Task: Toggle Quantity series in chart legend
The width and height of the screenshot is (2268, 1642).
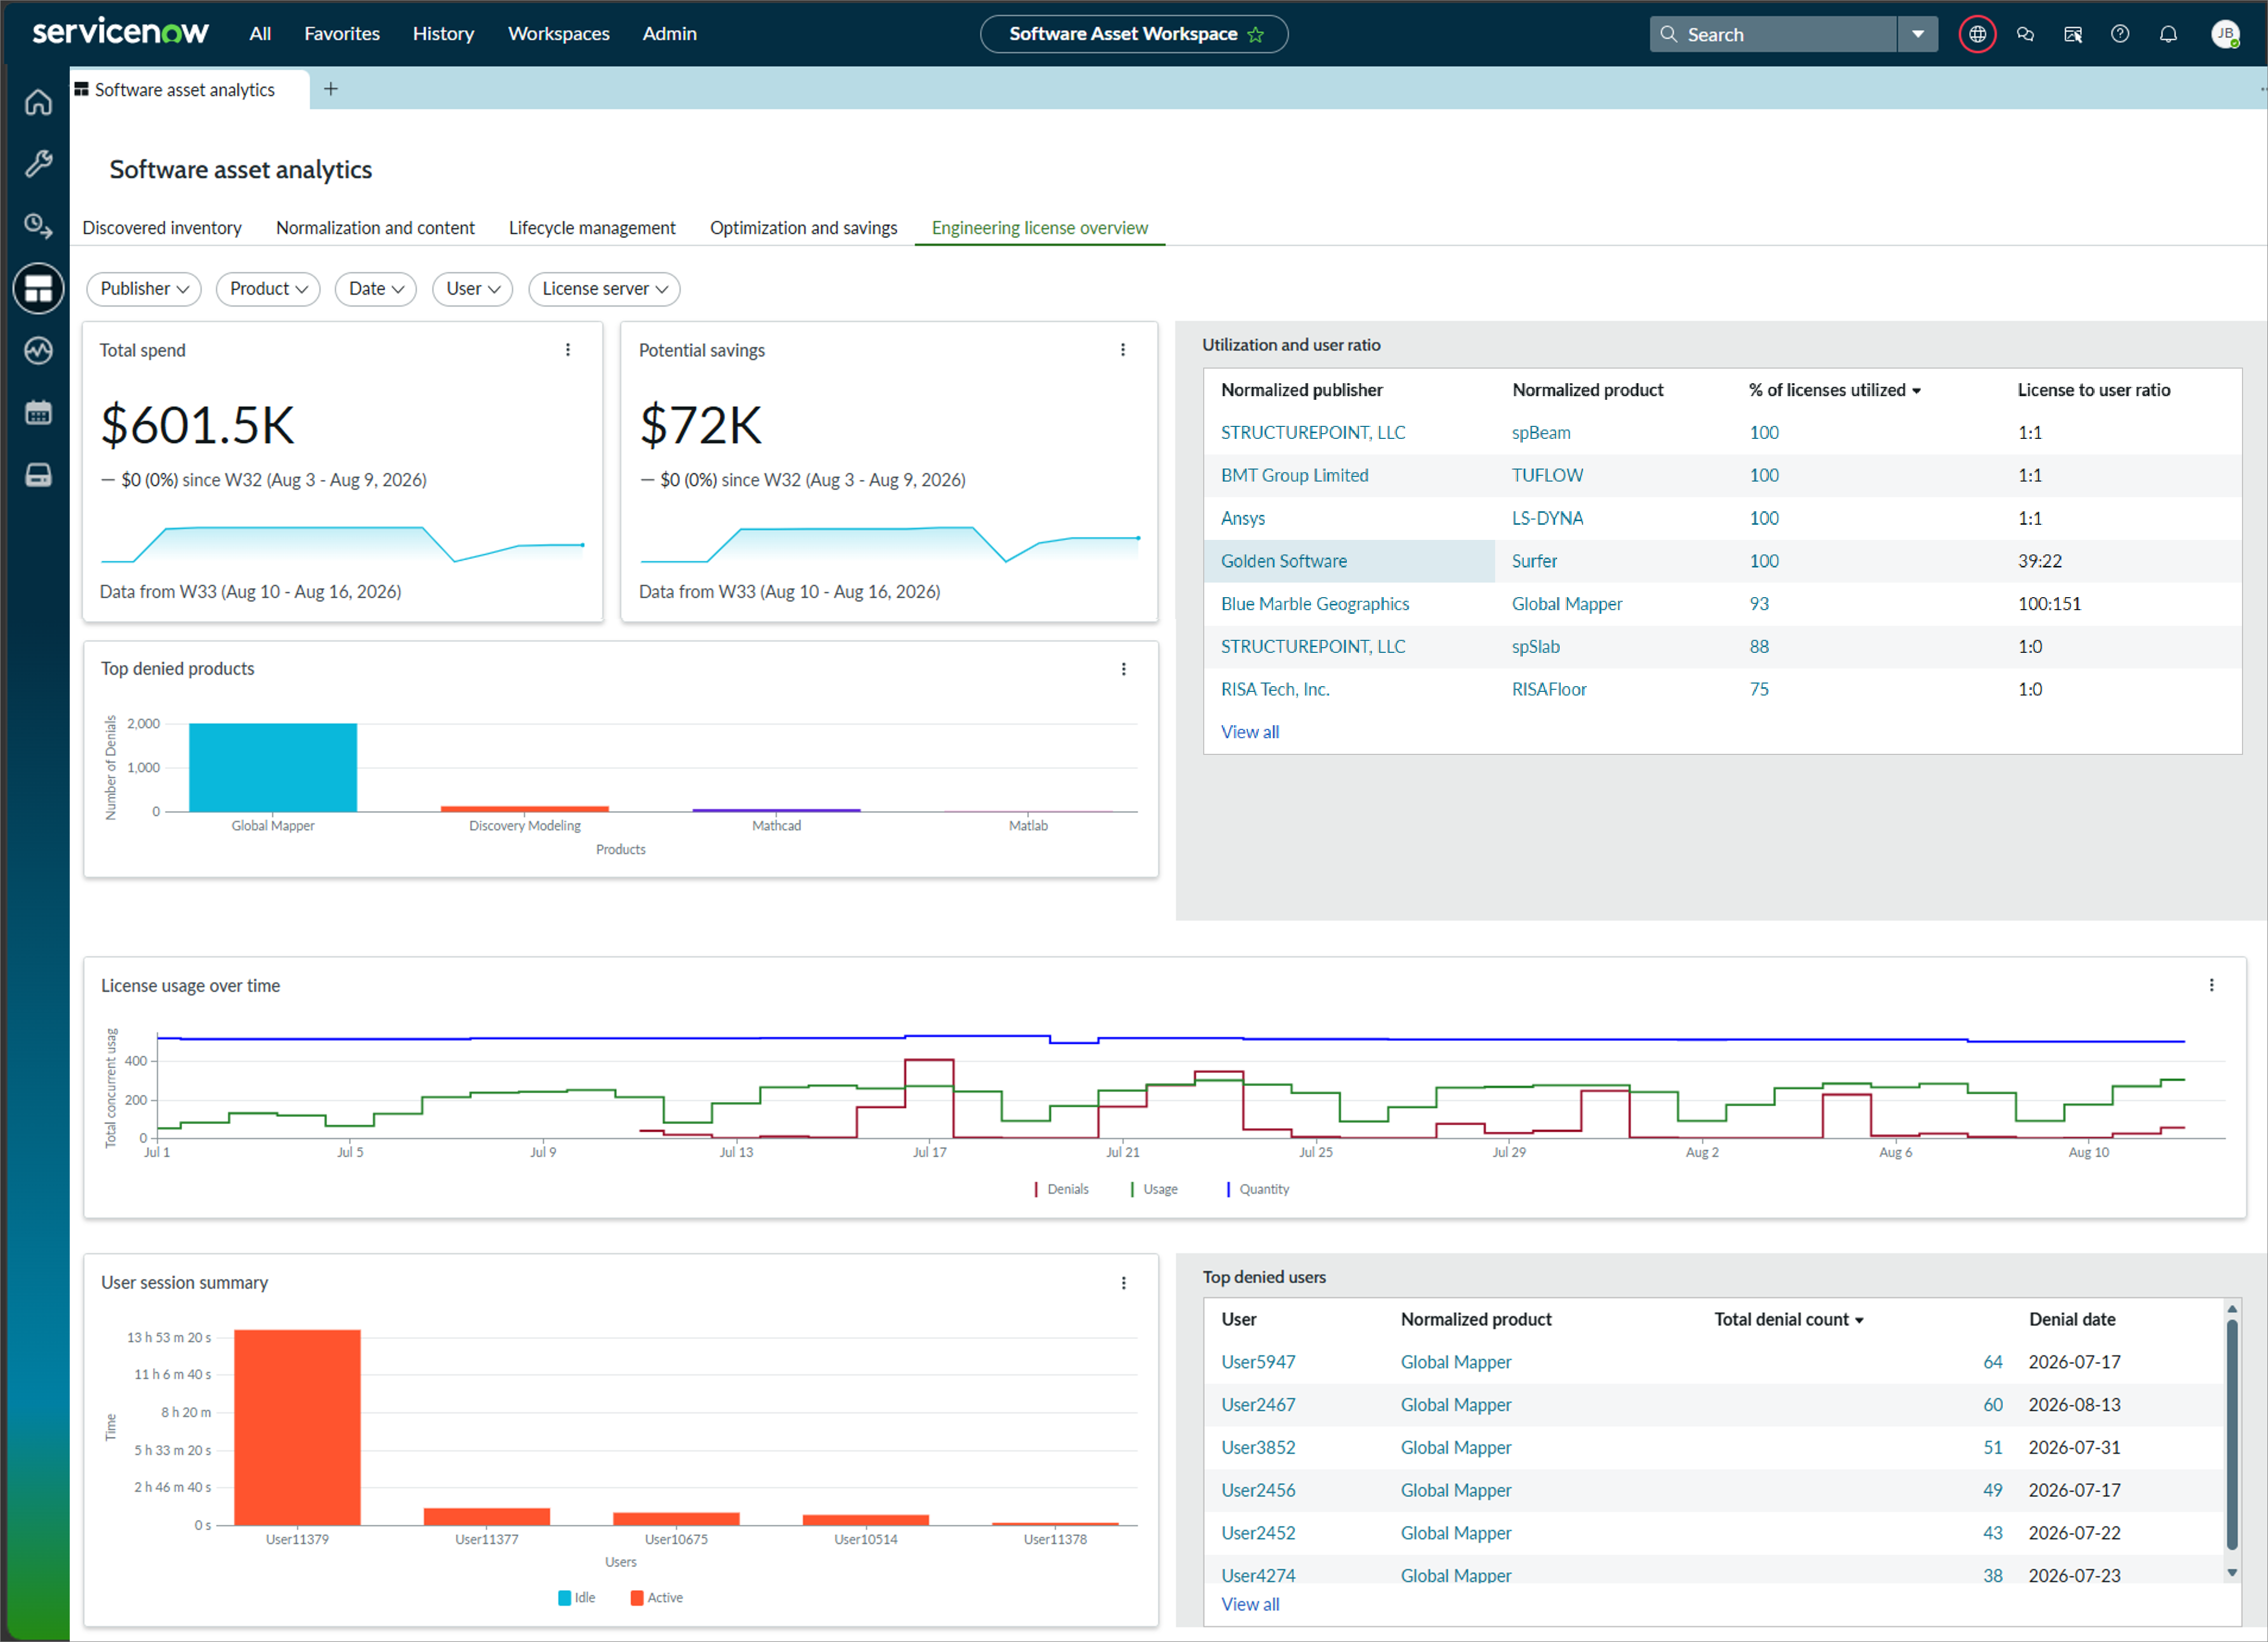Action: 1257,1189
